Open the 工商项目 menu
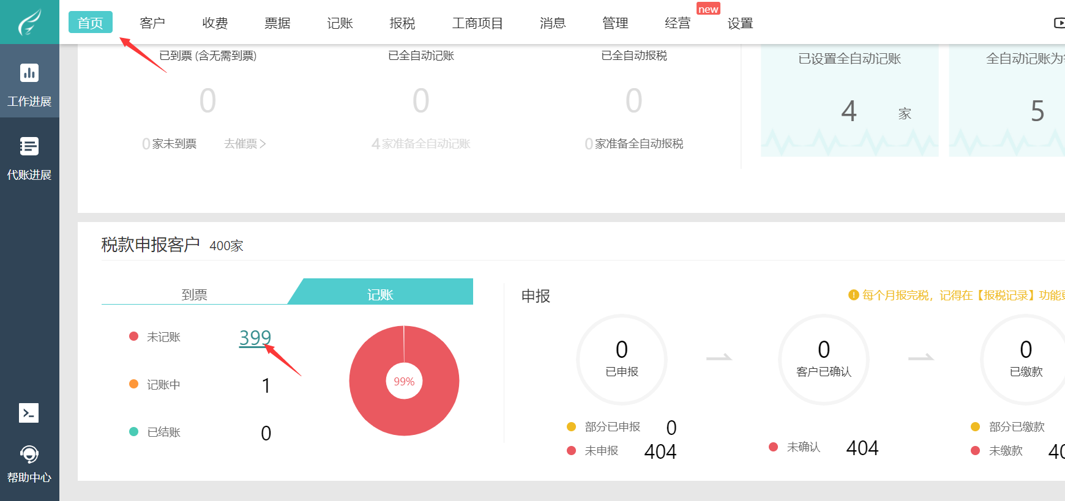 click(477, 23)
